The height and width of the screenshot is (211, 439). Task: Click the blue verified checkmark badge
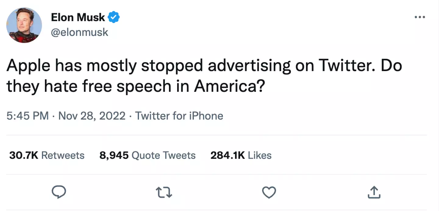[114, 18]
